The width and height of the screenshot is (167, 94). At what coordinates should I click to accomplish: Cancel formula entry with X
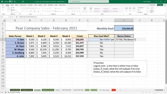13,17
